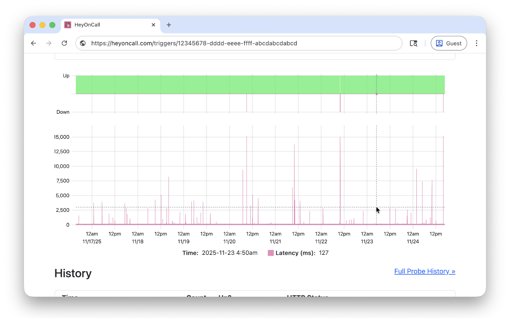510x318 pixels.
Task: Open the Full Probe History link
Action: tap(425, 271)
